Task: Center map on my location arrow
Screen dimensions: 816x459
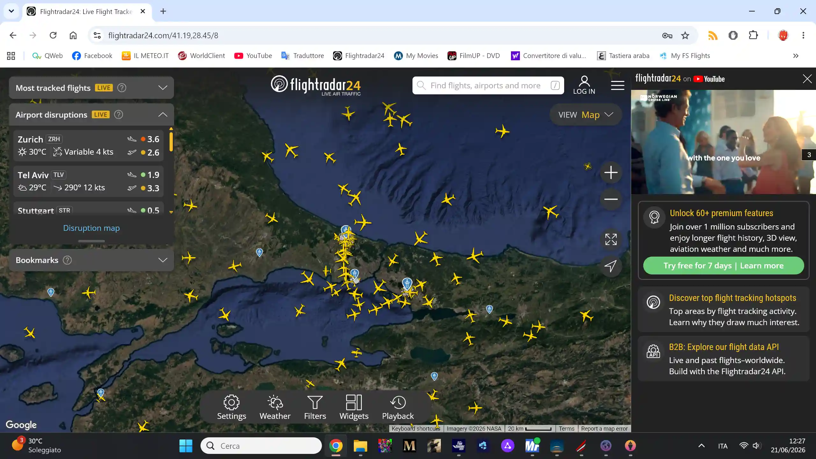Action: (x=611, y=266)
